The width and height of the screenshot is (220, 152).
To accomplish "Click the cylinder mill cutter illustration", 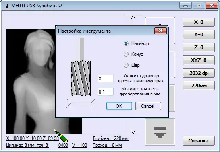I will 81,67.
